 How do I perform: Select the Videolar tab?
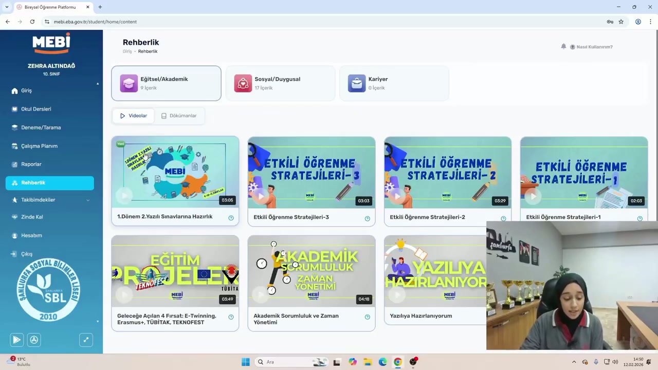click(133, 116)
